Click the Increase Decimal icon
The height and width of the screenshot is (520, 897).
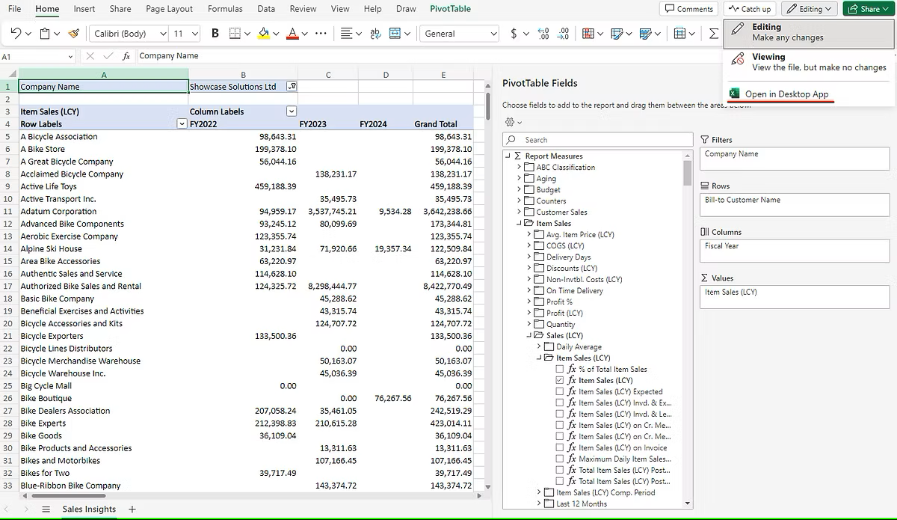tap(544, 34)
